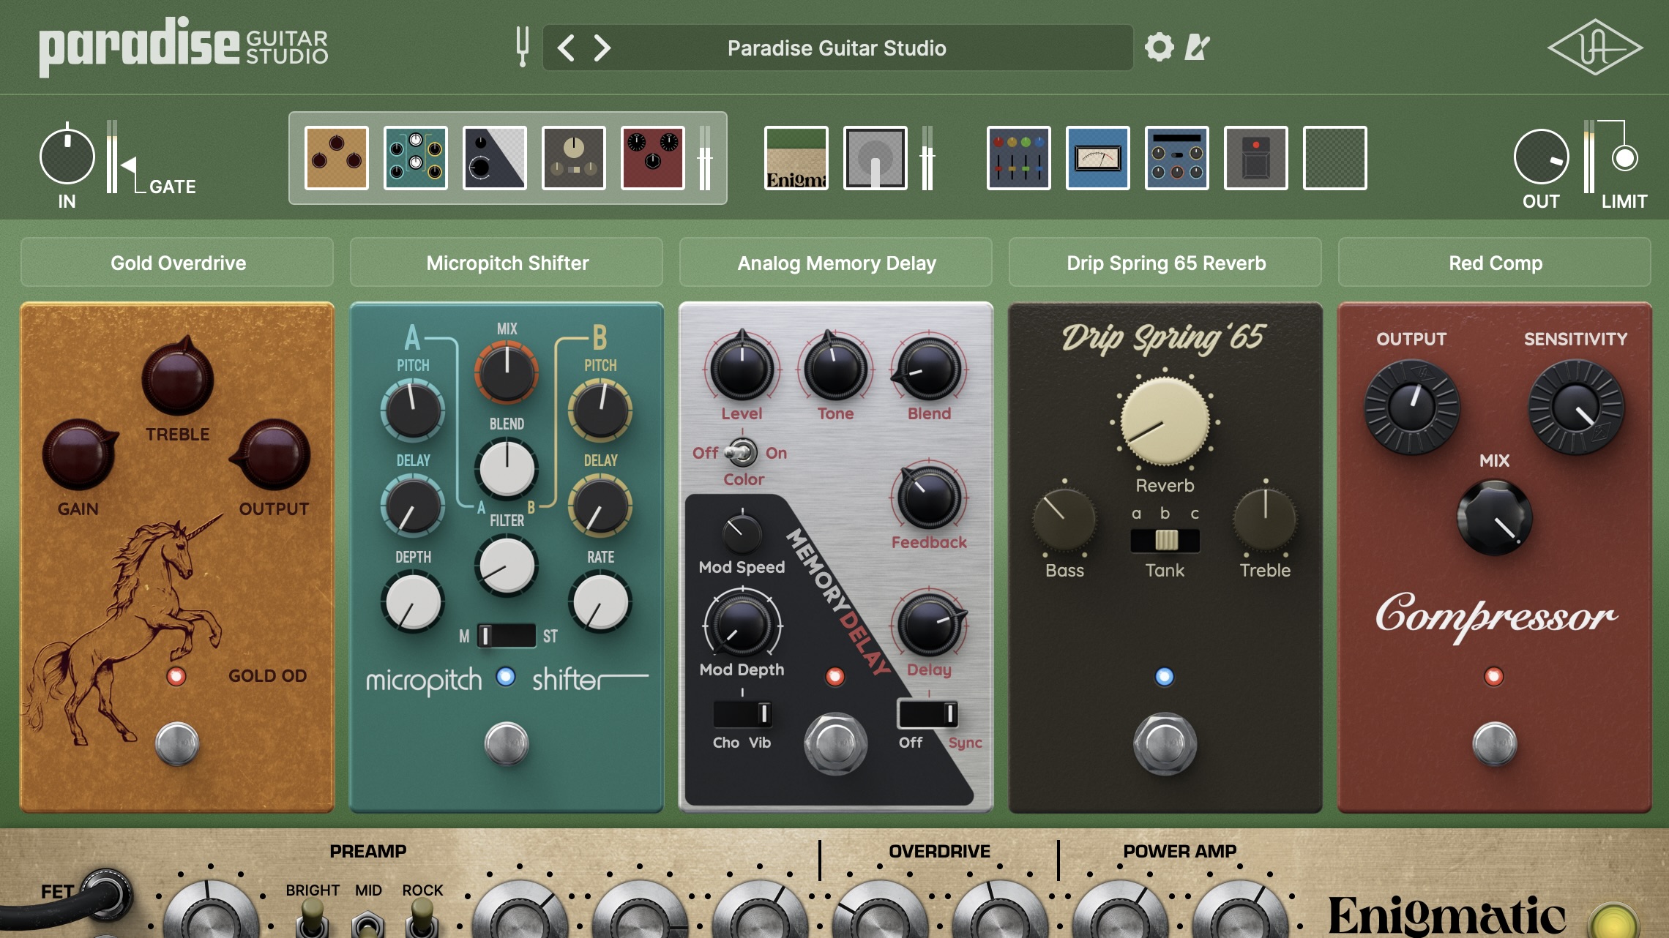Image resolution: width=1669 pixels, height=938 pixels.
Task: Select the speaker cabinet slot thumbnail
Action: coord(876,158)
